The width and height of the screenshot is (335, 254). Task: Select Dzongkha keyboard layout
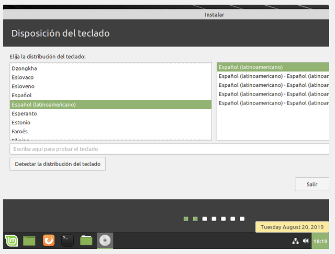110,68
